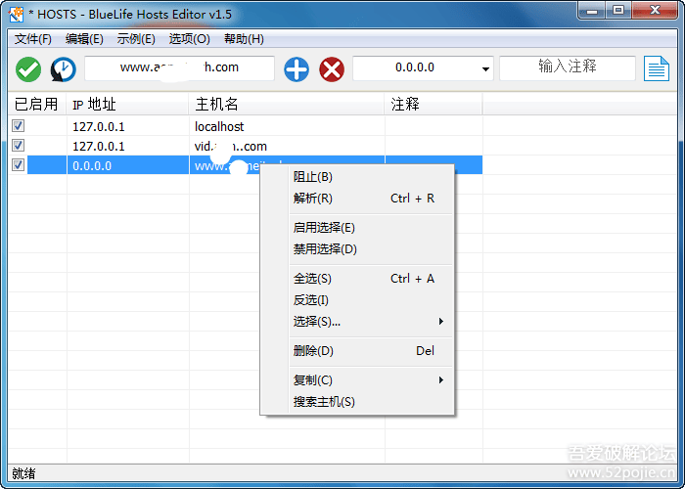
Task: Open the hosts file document icon
Action: tap(656, 68)
